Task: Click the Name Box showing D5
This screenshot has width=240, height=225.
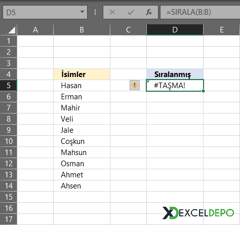Action: [x=45, y=12]
